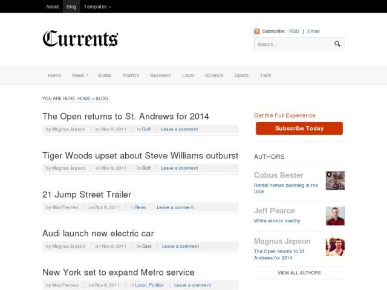Click Jeff Pearce's author photo
This screenshot has width=387, height=290.
(335, 216)
